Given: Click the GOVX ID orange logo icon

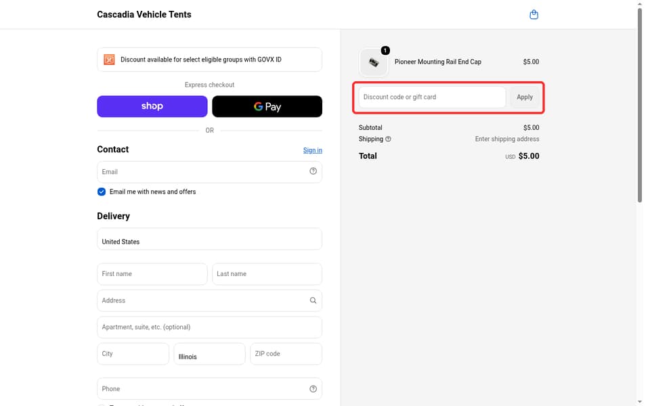Looking at the screenshot, I should [109, 60].
